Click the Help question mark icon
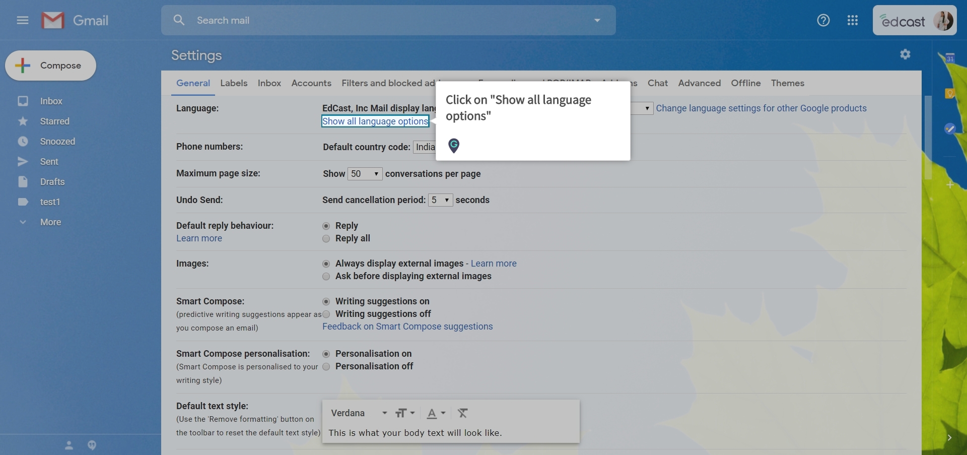967x455 pixels. click(x=823, y=20)
